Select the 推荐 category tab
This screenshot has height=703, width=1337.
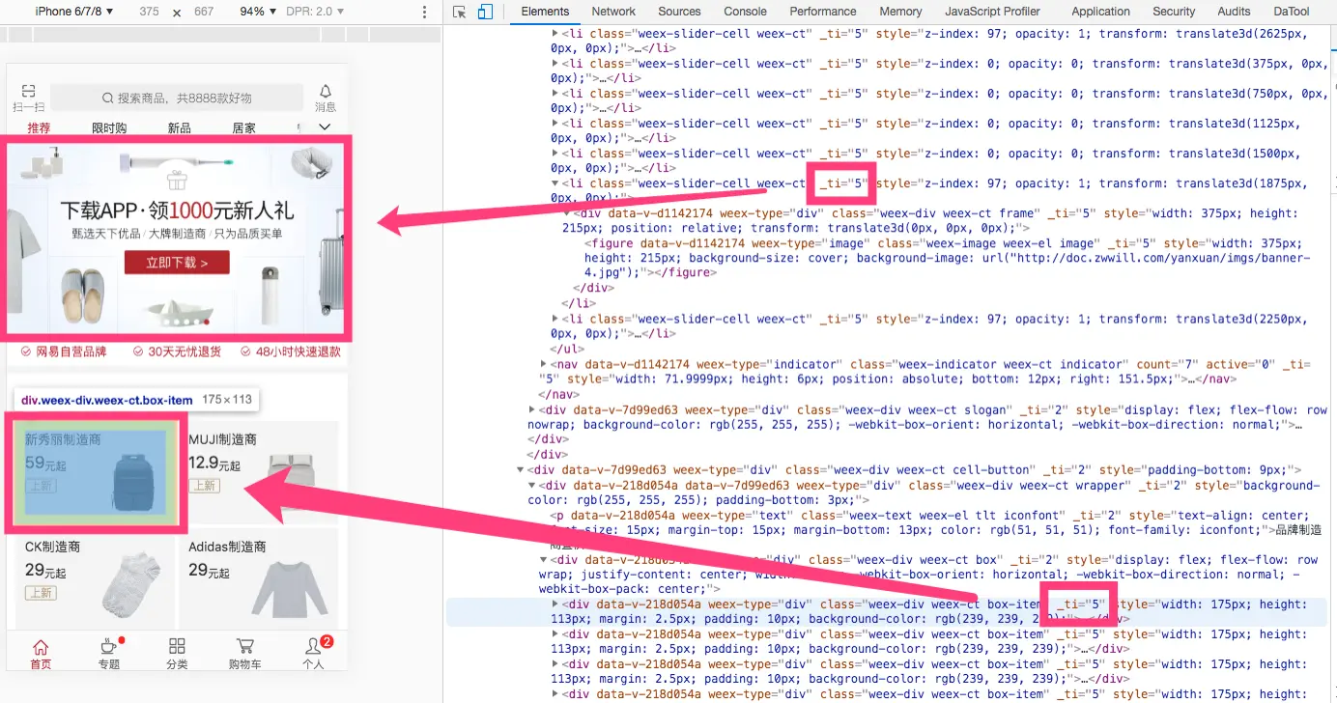click(x=40, y=128)
